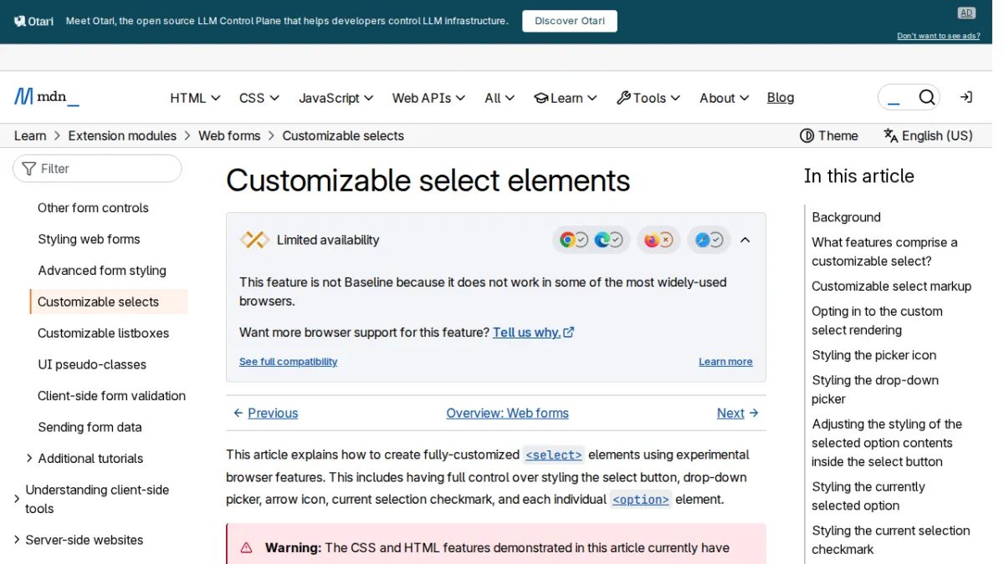Open the CSS menu dropdown
This screenshot has height=564, width=1004.
pyautogui.click(x=259, y=98)
